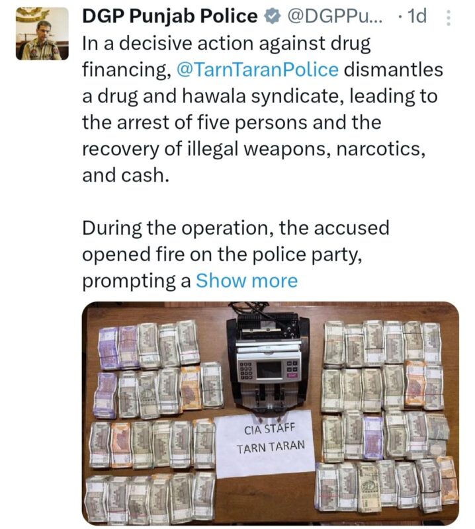The width and height of the screenshot is (475, 529).
Task: Expand the tweet with Show more
Action: point(247,280)
